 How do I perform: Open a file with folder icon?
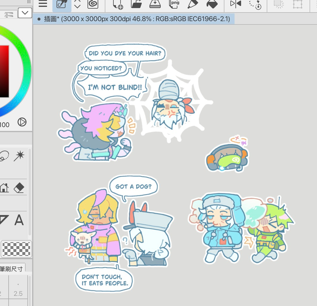click(136, 4)
